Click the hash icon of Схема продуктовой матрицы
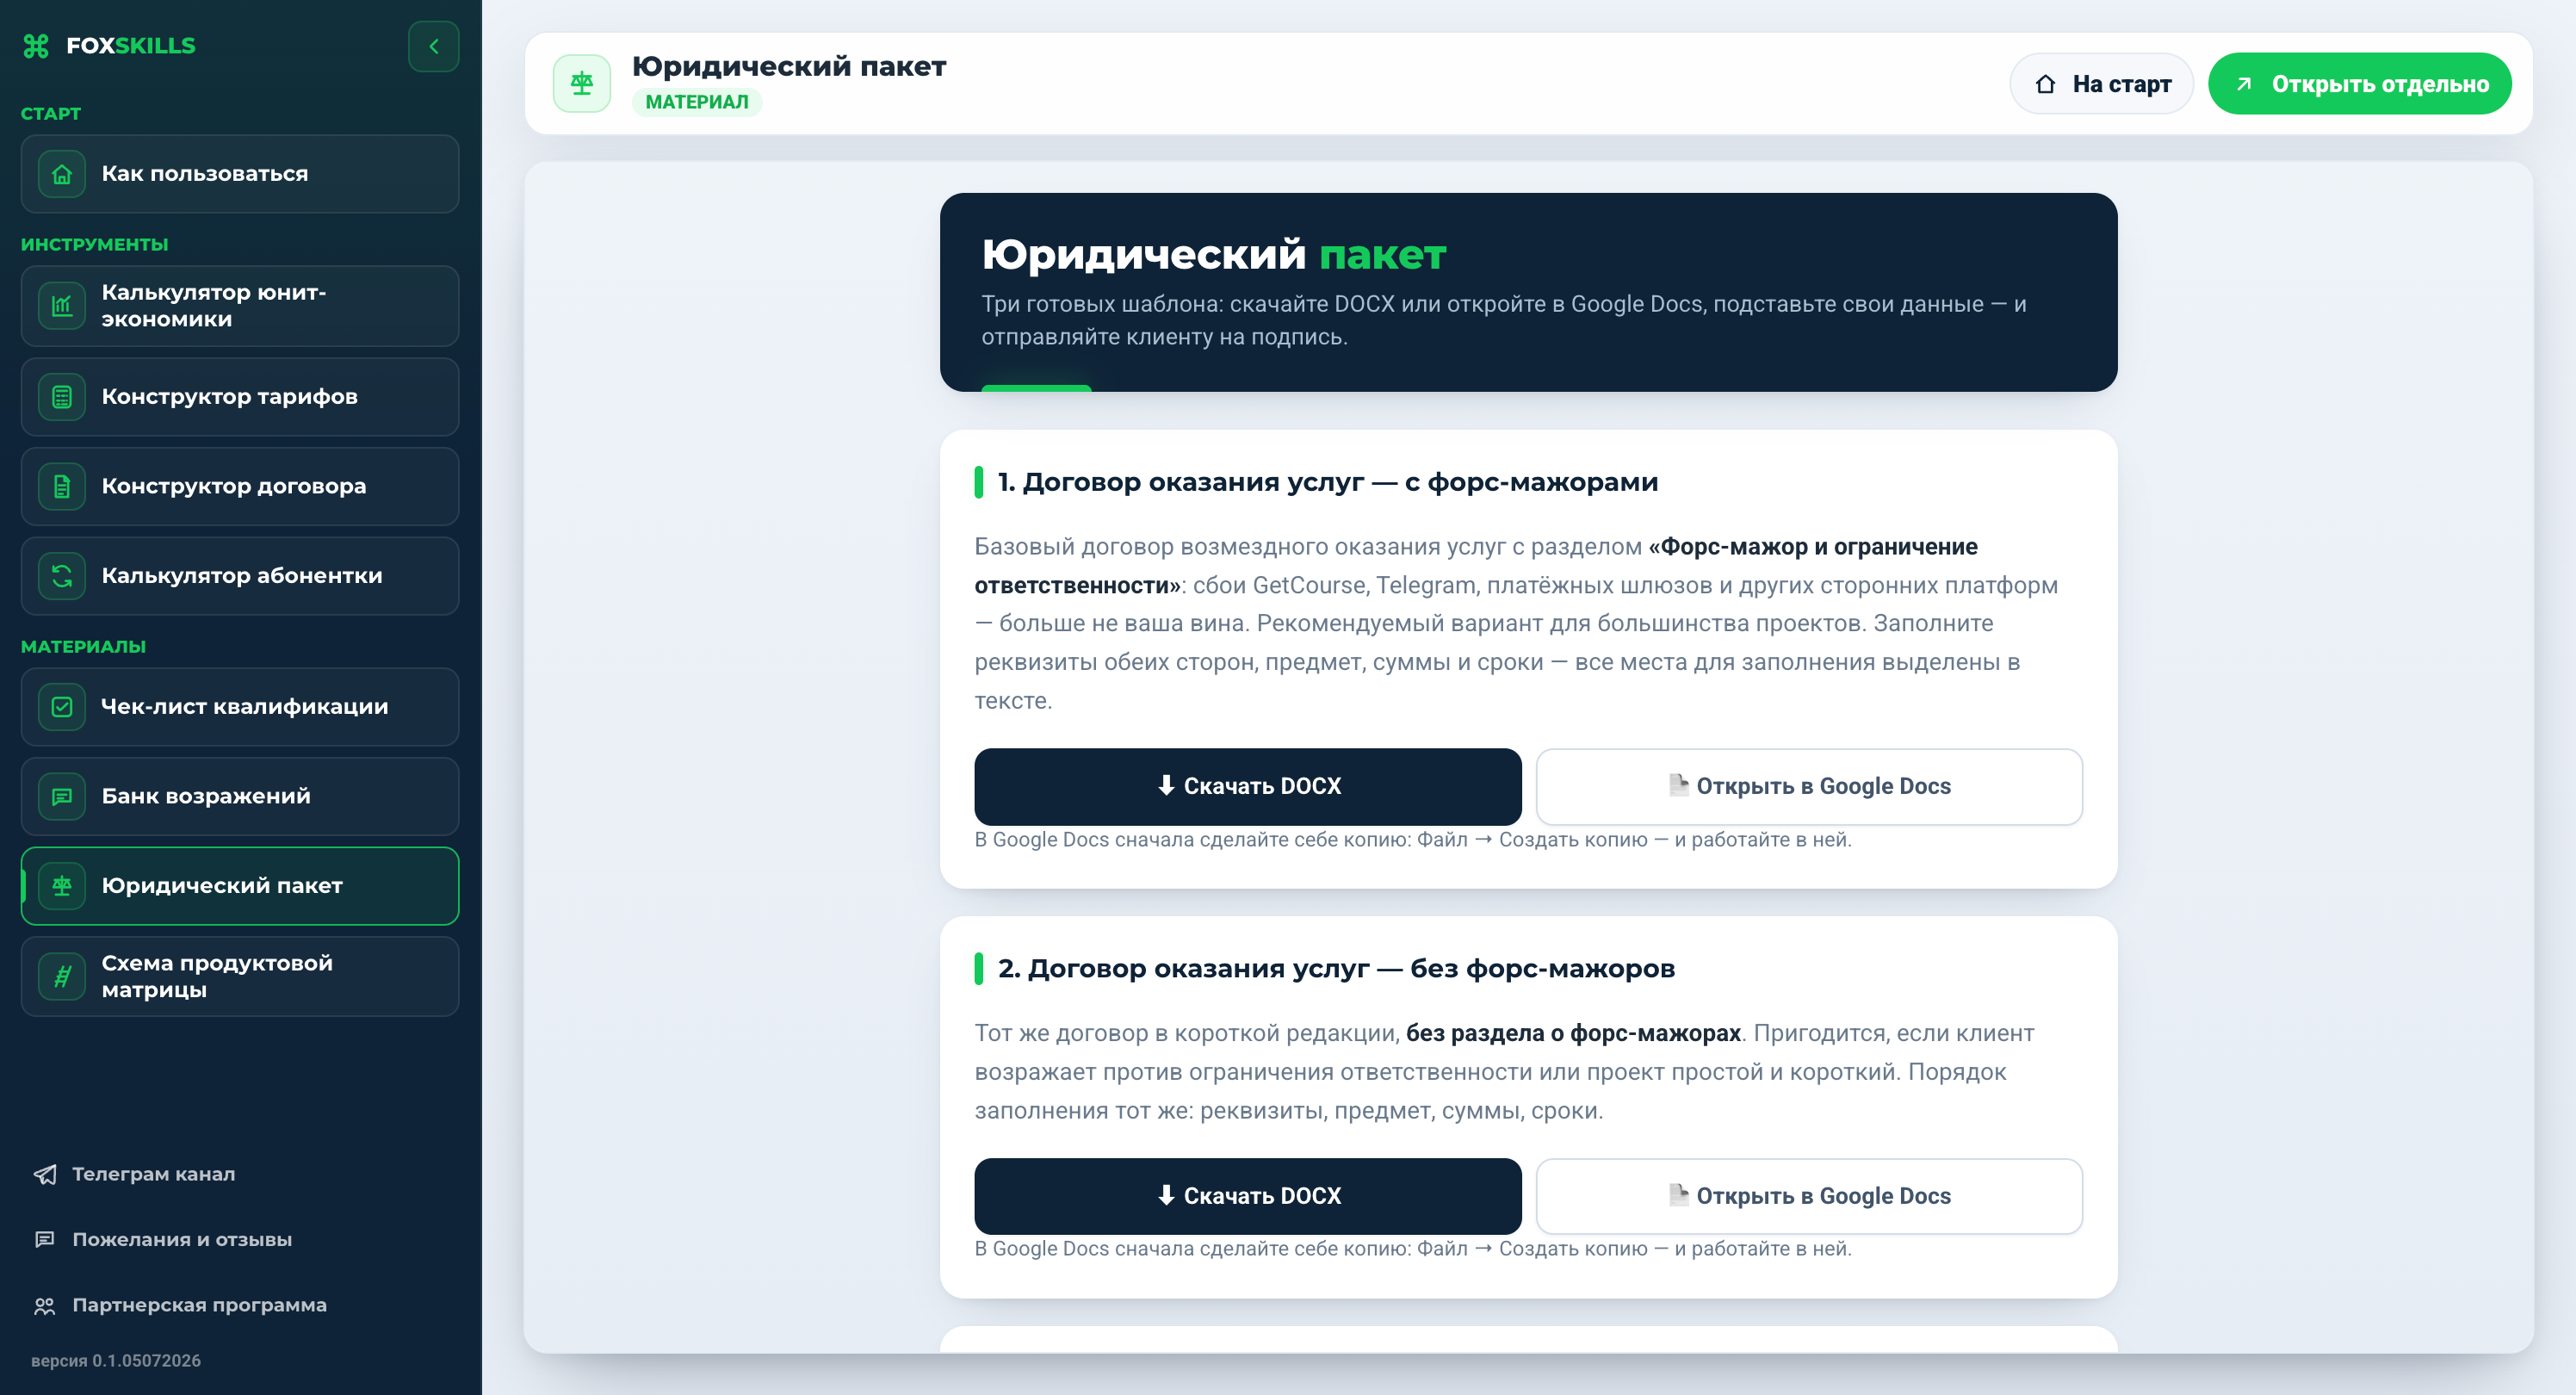2576x1395 pixels. [x=62, y=976]
